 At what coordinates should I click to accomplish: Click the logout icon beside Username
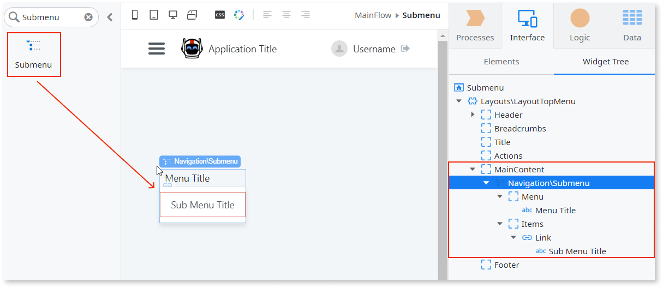coord(405,49)
